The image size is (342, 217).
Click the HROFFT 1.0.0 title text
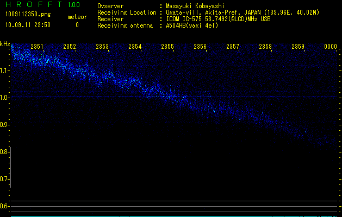[x=42, y=4]
